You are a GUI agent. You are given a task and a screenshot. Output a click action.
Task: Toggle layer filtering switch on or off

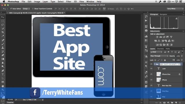182,52
